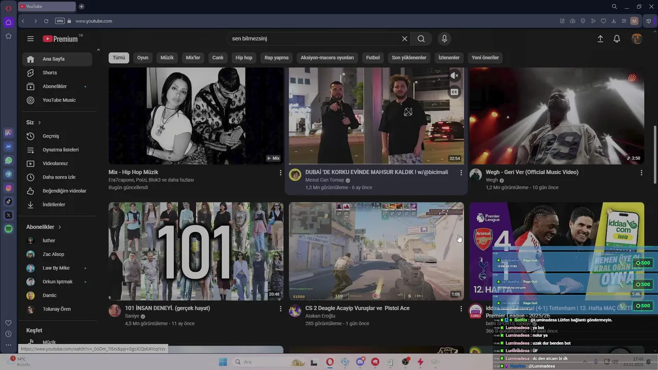
Task: Open more options for 101 İNSAN DENEYİ
Action: coord(281,309)
